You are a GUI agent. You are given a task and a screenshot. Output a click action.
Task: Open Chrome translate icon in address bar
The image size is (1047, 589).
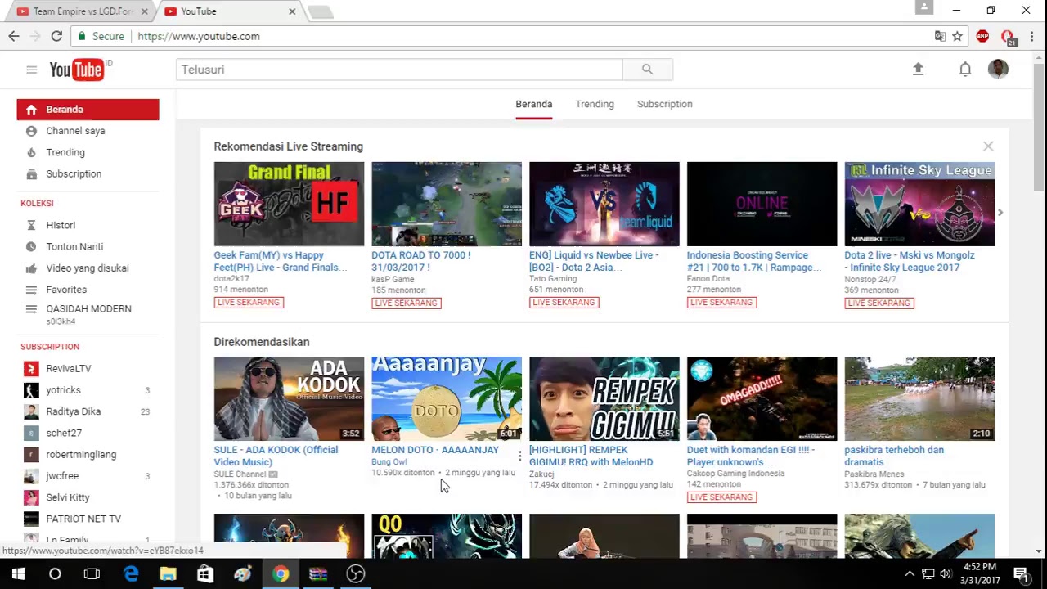point(940,36)
